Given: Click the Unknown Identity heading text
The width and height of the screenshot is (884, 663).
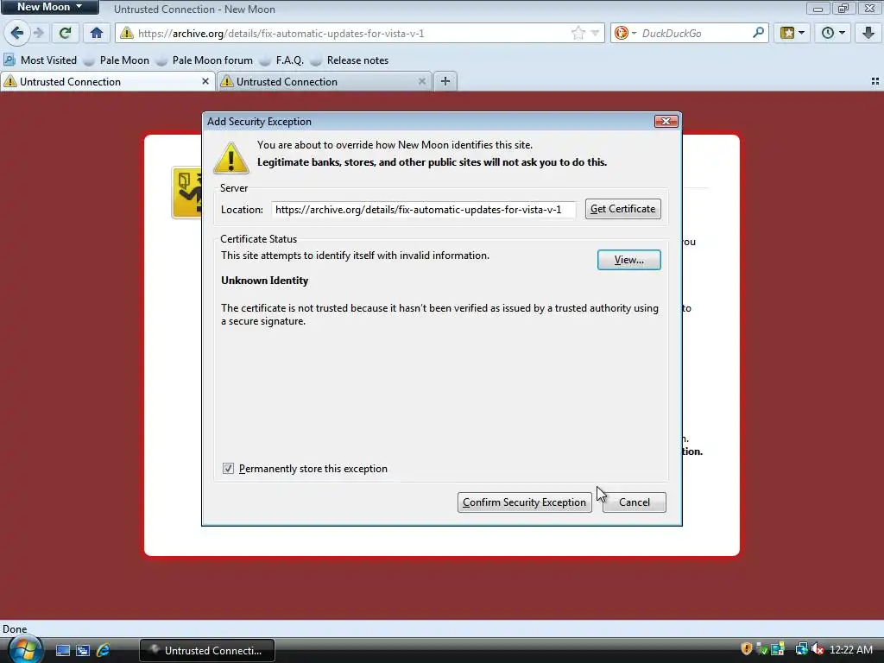Looking at the screenshot, I should coord(264,281).
